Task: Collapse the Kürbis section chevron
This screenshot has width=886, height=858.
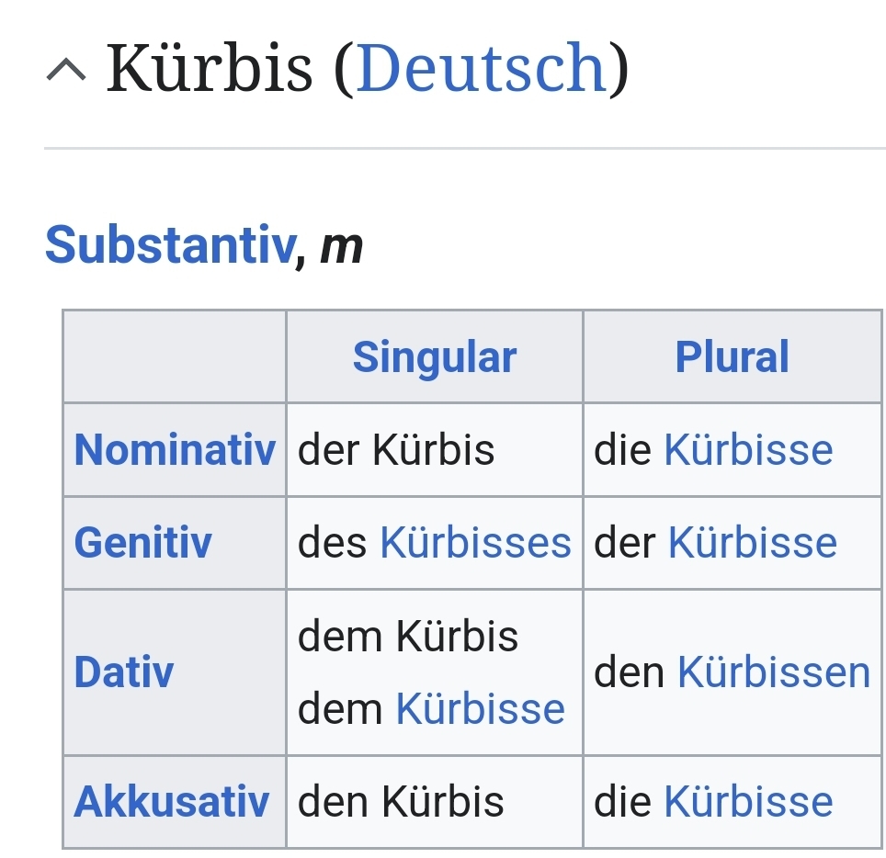Action: (65, 71)
